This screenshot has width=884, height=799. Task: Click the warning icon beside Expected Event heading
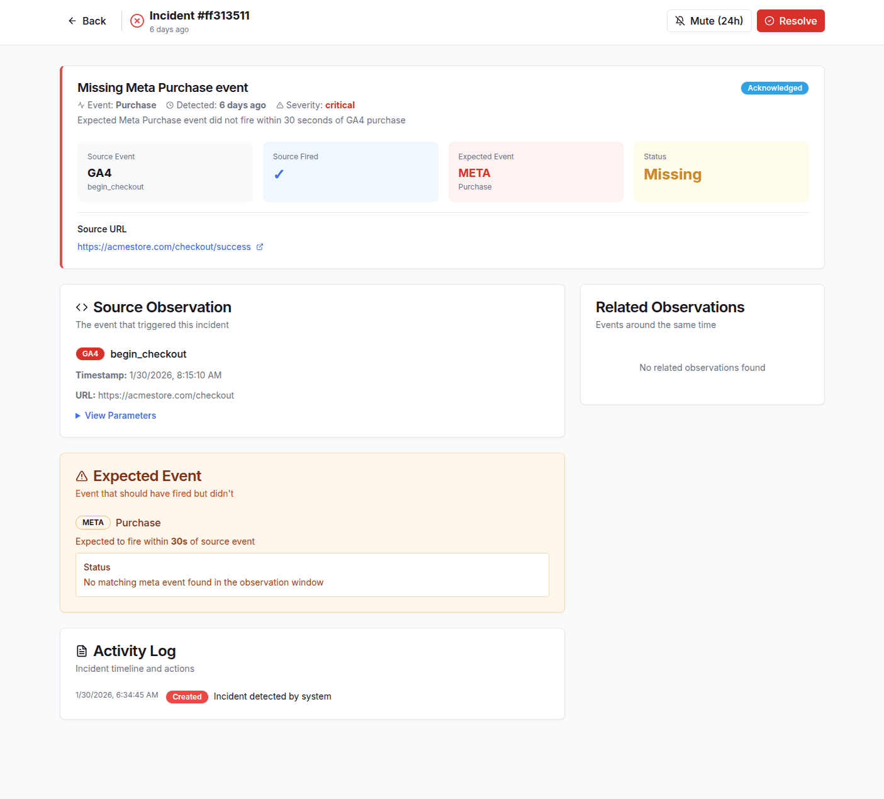coord(81,476)
